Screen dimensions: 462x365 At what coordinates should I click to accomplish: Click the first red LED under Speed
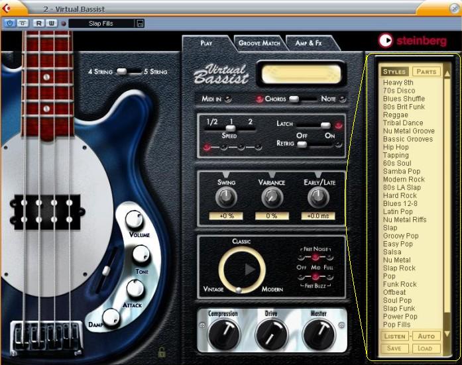pyautogui.click(x=207, y=147)
